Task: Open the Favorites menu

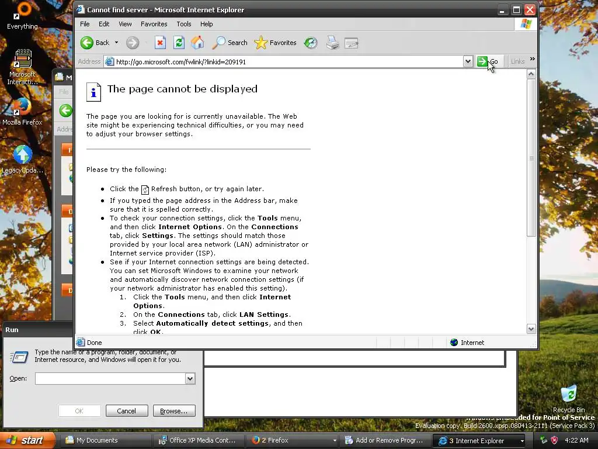Action: pyautogui.click(x=154, y=24)
